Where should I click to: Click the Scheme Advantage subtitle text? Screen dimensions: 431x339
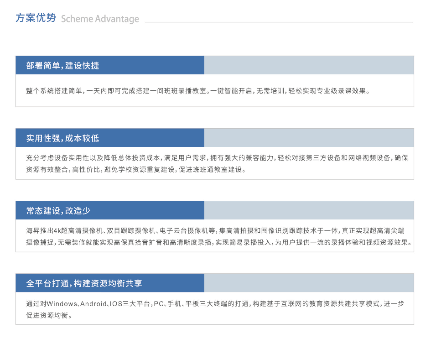click(100, 19)
